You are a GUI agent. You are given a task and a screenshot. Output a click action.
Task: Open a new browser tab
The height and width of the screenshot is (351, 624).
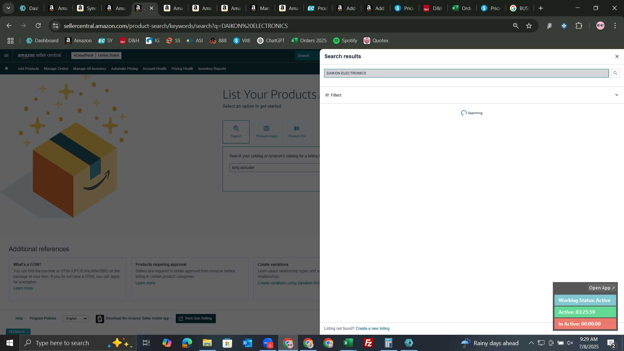coord(541,8)
